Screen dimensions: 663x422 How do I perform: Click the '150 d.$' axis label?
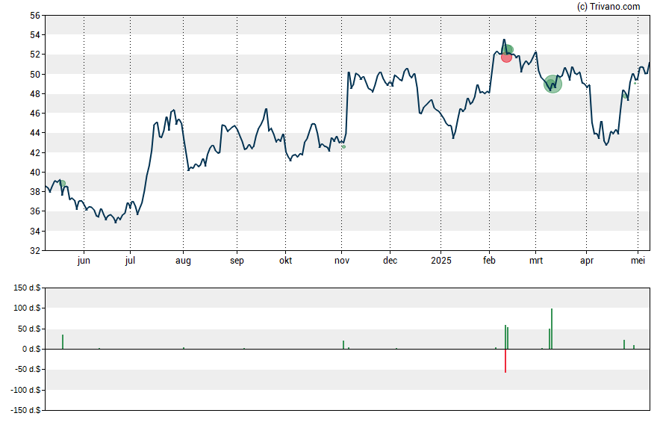click(27, 288)
